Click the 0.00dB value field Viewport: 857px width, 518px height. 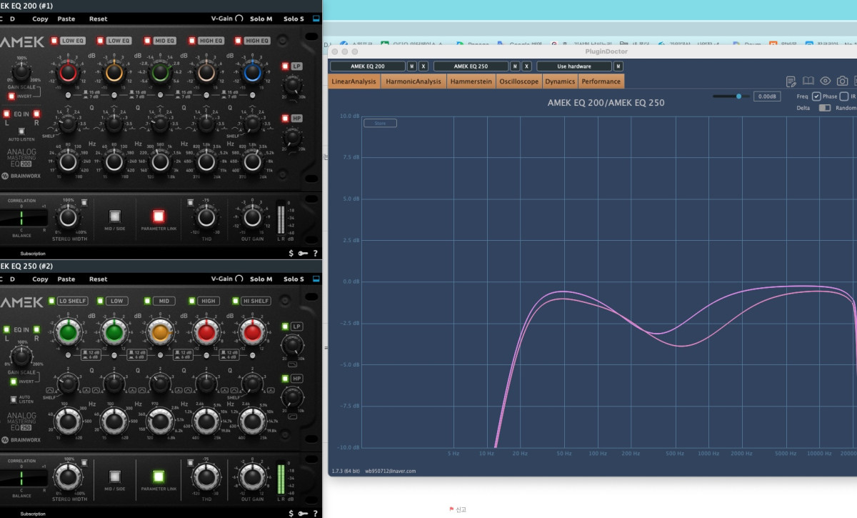tap(767, 96)
